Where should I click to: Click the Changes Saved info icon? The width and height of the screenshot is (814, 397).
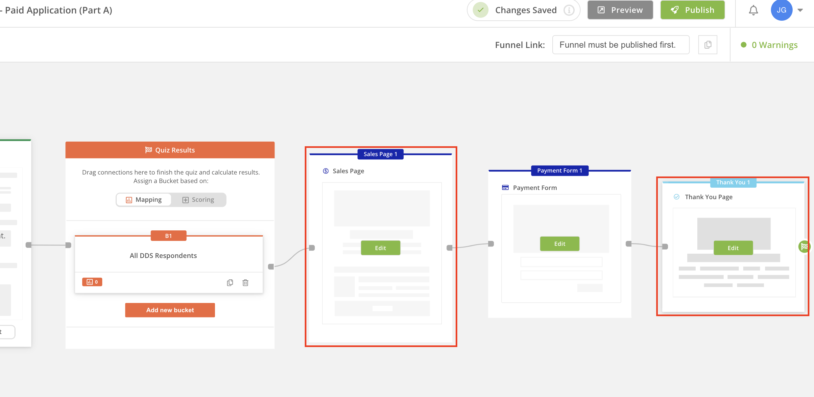(x=569, y=11)
